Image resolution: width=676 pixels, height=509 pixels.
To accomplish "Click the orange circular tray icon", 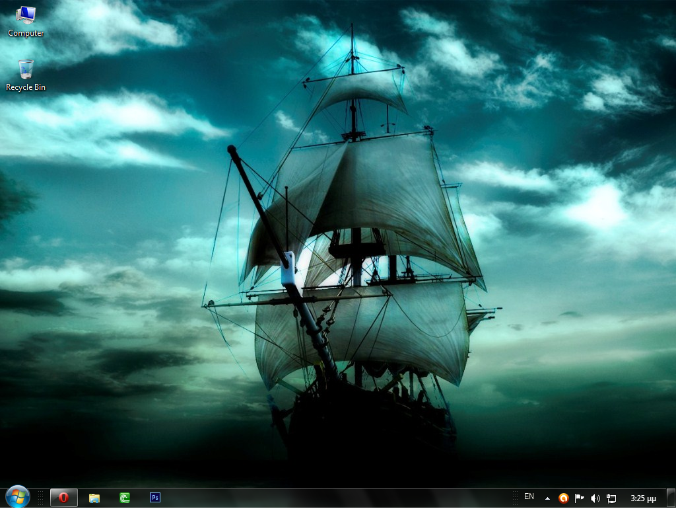I will coord(564,498).
